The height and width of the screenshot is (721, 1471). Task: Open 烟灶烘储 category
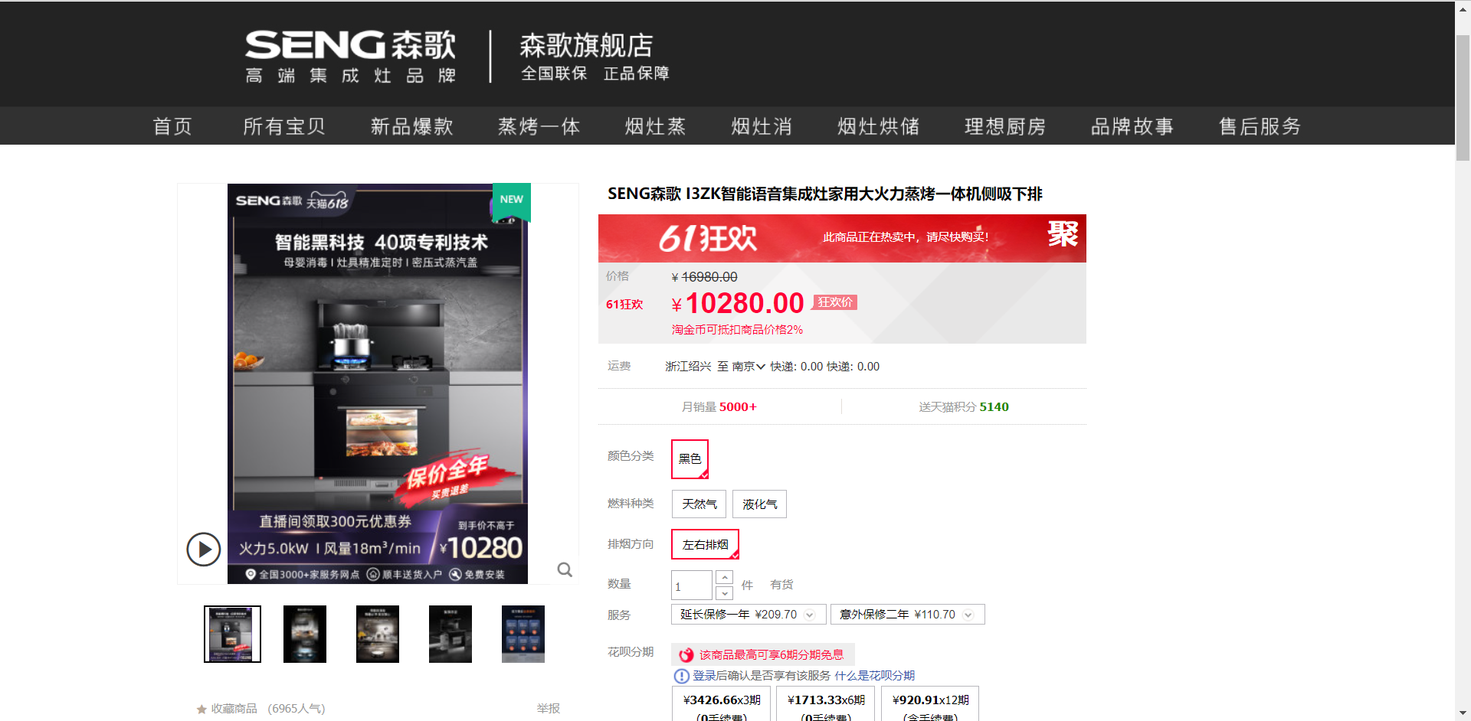coord(879,126)
